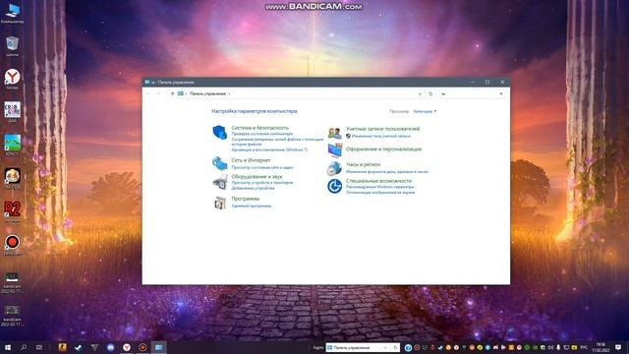Open the Система и безопасность shield icon

(x=219, y=132)
